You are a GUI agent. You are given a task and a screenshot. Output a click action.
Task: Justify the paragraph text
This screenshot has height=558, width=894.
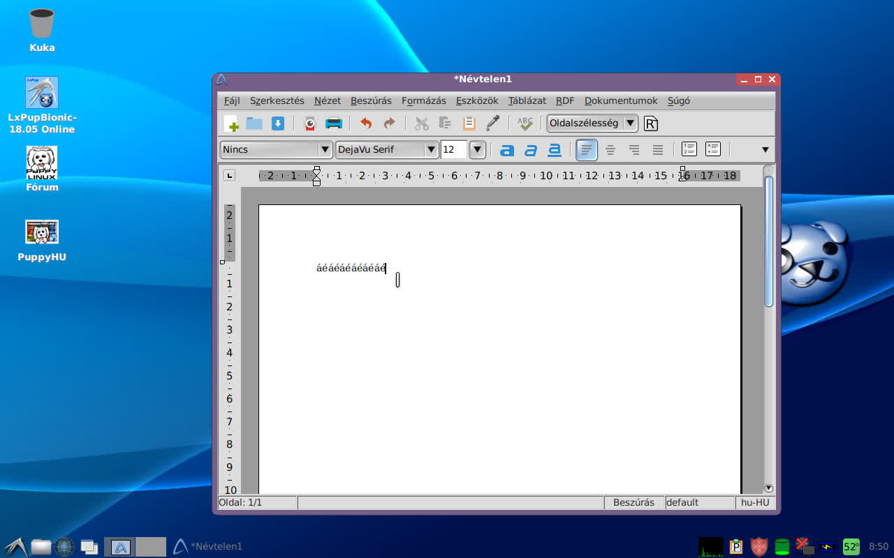click(x=658, y=149)
